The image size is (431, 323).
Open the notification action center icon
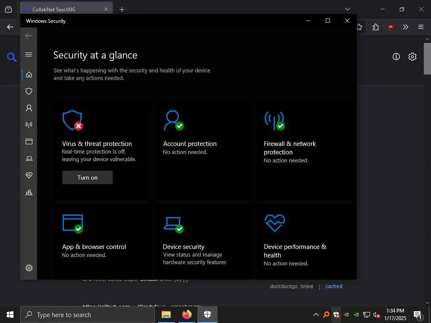tap(418, 315)
